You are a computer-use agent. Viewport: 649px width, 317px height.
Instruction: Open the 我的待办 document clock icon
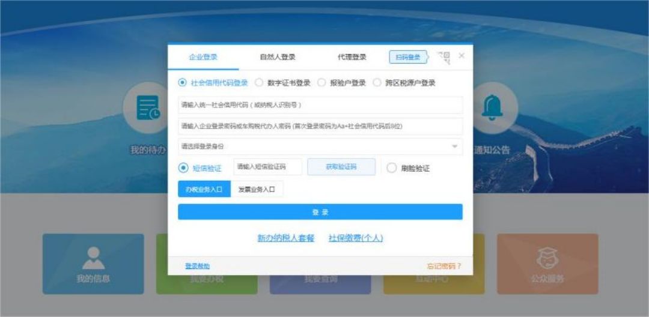147,107
